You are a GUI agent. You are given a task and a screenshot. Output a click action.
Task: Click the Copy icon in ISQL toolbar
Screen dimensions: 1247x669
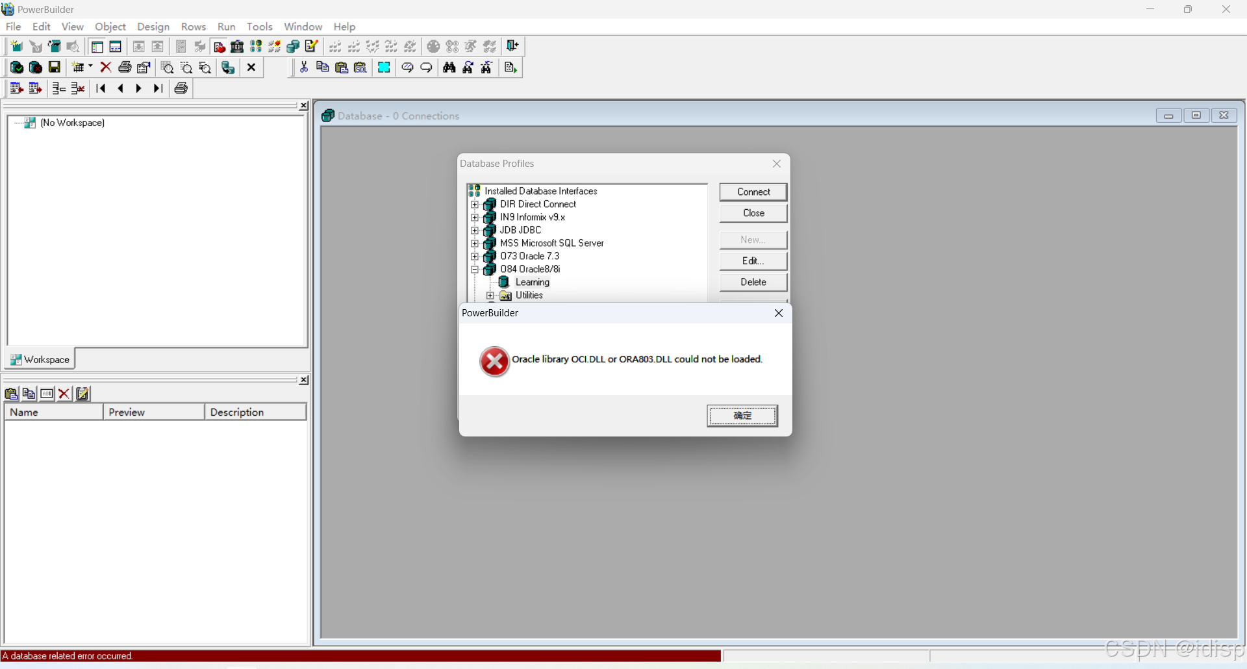[322, 68]
